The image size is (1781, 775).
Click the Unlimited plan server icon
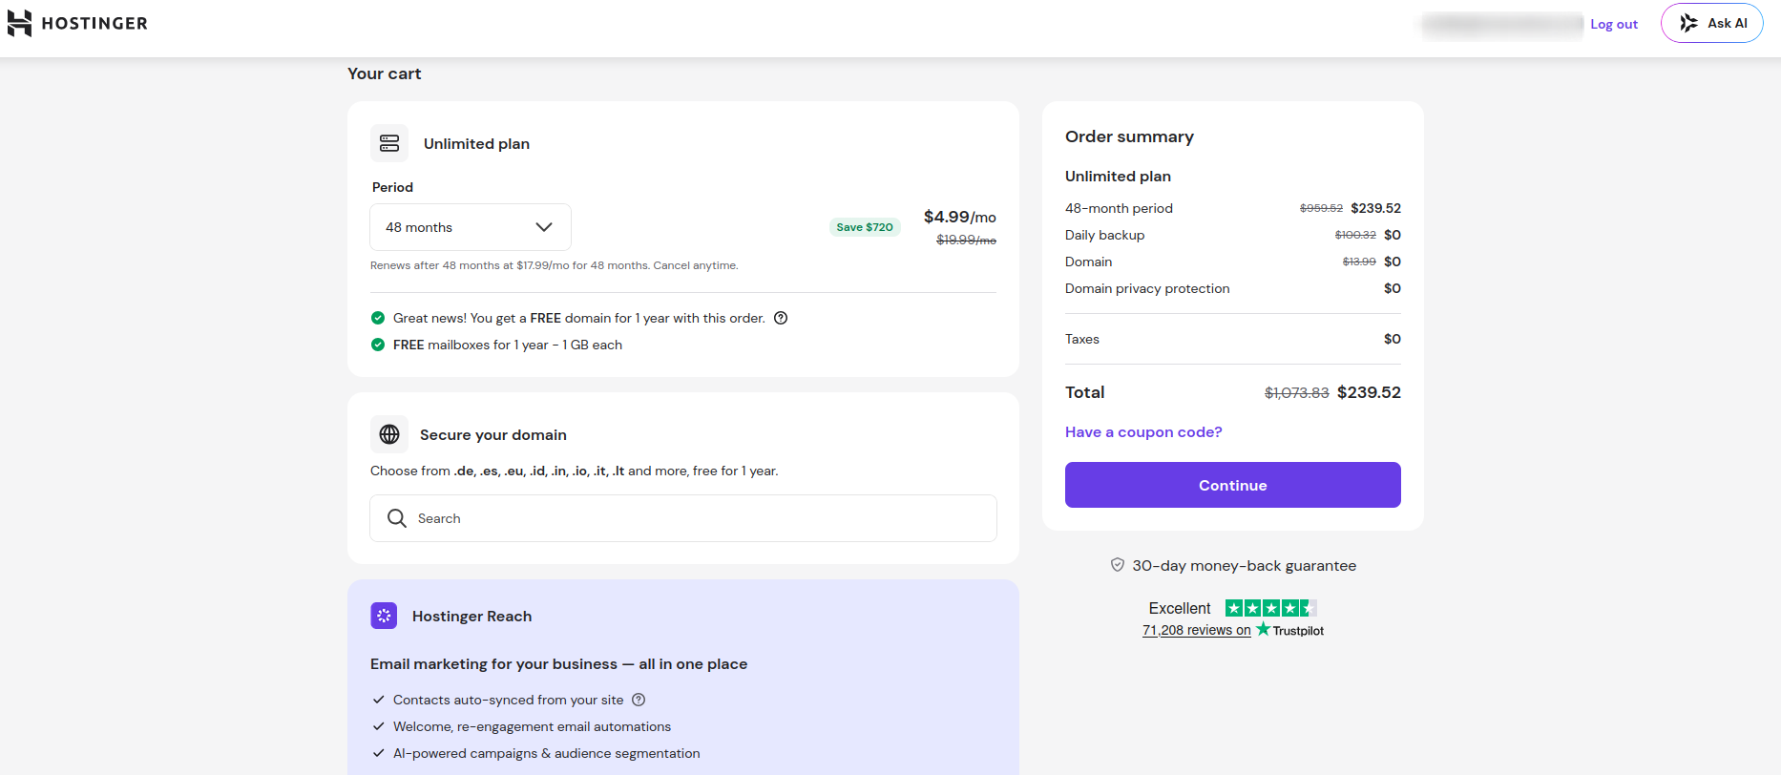point(389,143)
